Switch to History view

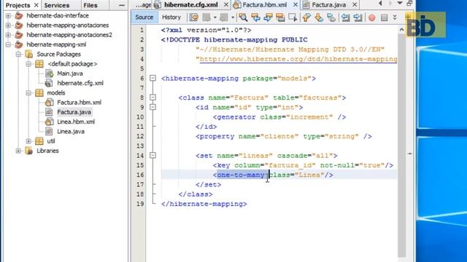pyautogui.click(x=171, y=17)
